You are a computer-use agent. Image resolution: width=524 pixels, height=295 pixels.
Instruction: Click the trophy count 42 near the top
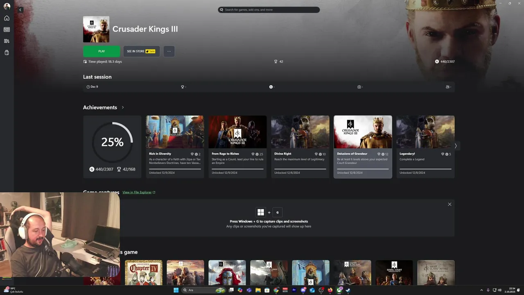279,61
